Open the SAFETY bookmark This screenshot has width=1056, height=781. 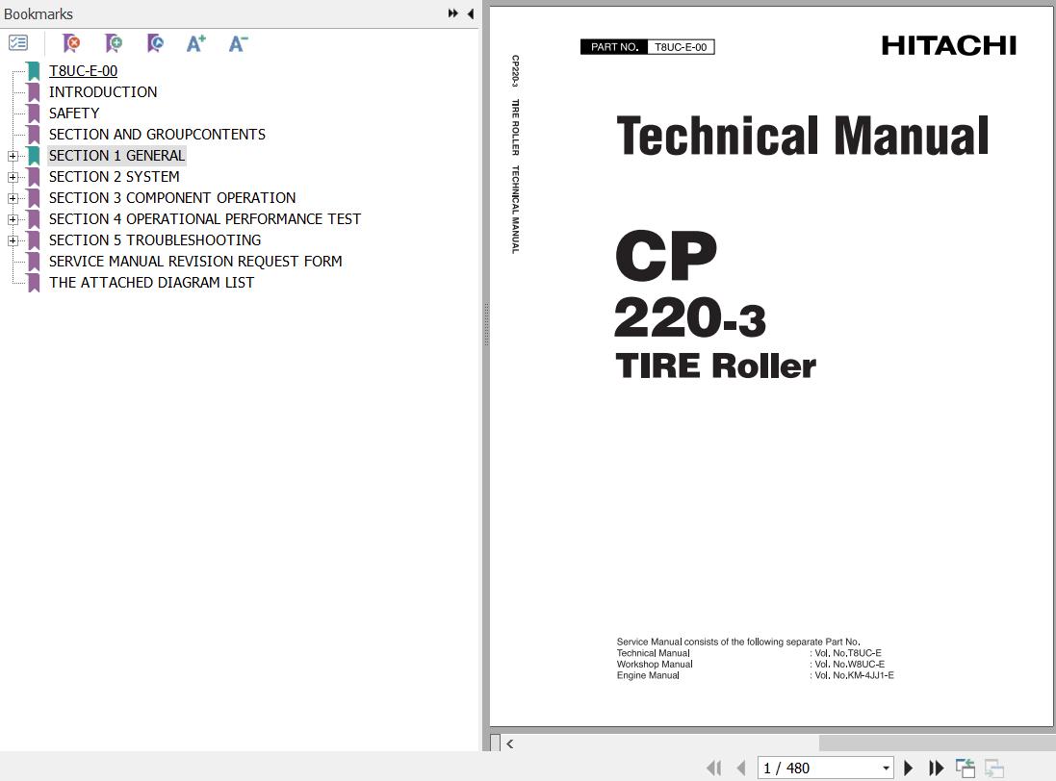(x=74, y=113)
